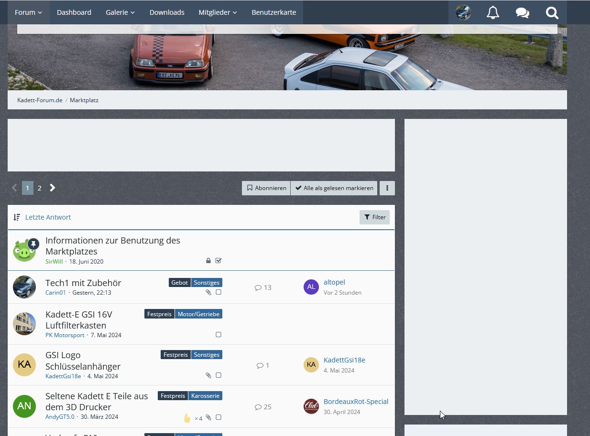The image size is (590, 436).
Task: Click the Abonnieren button
Action: [x=266, y=188]
